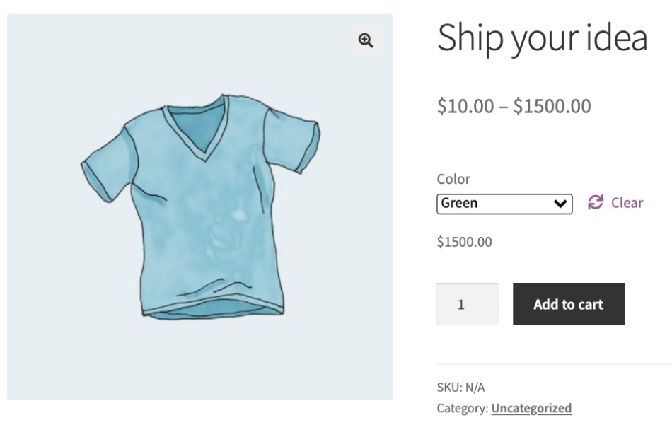Screen dimensions: 672x425
Task: Click the "Ship your idea" product title
Action: (542, 37)
